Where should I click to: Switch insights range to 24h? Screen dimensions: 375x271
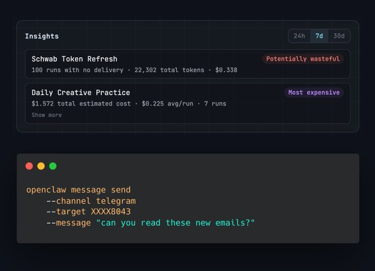tap(299, 36)
